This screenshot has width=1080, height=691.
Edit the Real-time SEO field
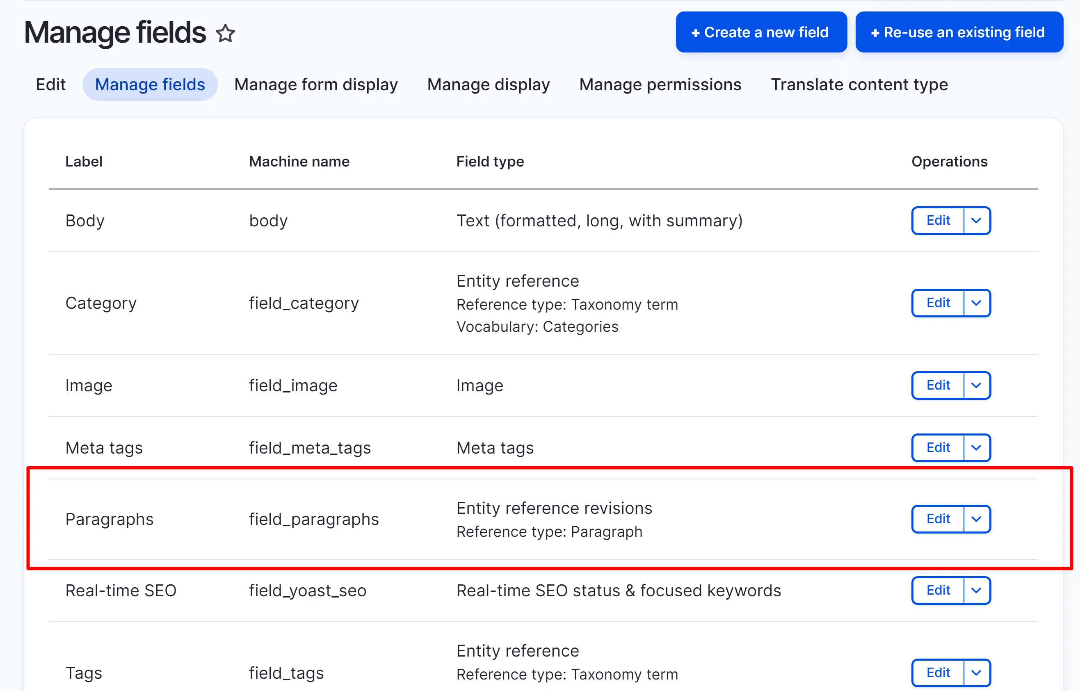[938, 590]
